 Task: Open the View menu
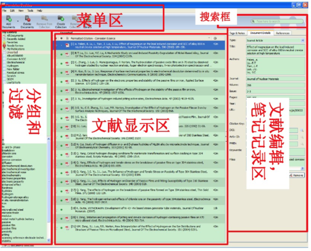tap(21, 11)
